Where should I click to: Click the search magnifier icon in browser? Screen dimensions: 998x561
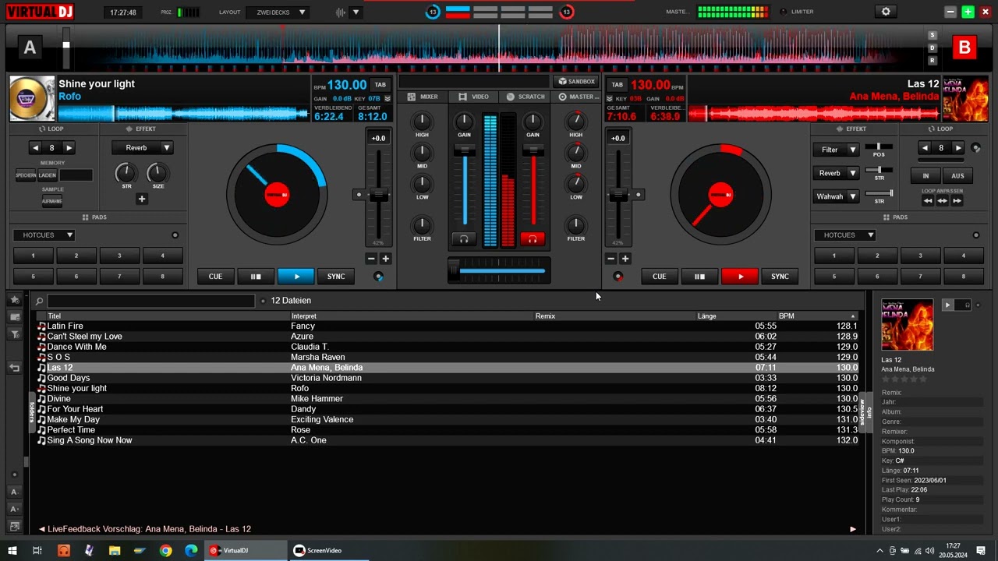tap(39, 301)
